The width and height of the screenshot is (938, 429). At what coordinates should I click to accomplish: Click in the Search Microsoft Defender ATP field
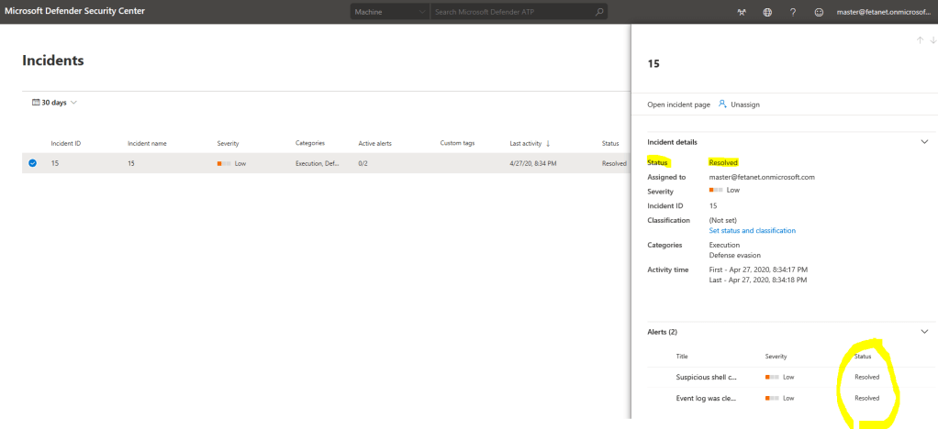(x=512, y=12)
